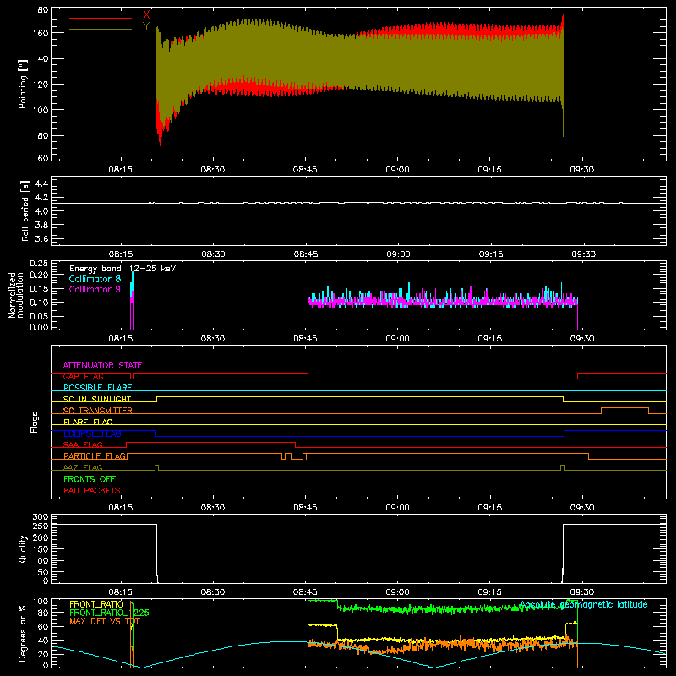Click the SC_TRANSMITTER flag label
Image resolution: width=676 pixels, height=676 pixels.
coord(98,411)
